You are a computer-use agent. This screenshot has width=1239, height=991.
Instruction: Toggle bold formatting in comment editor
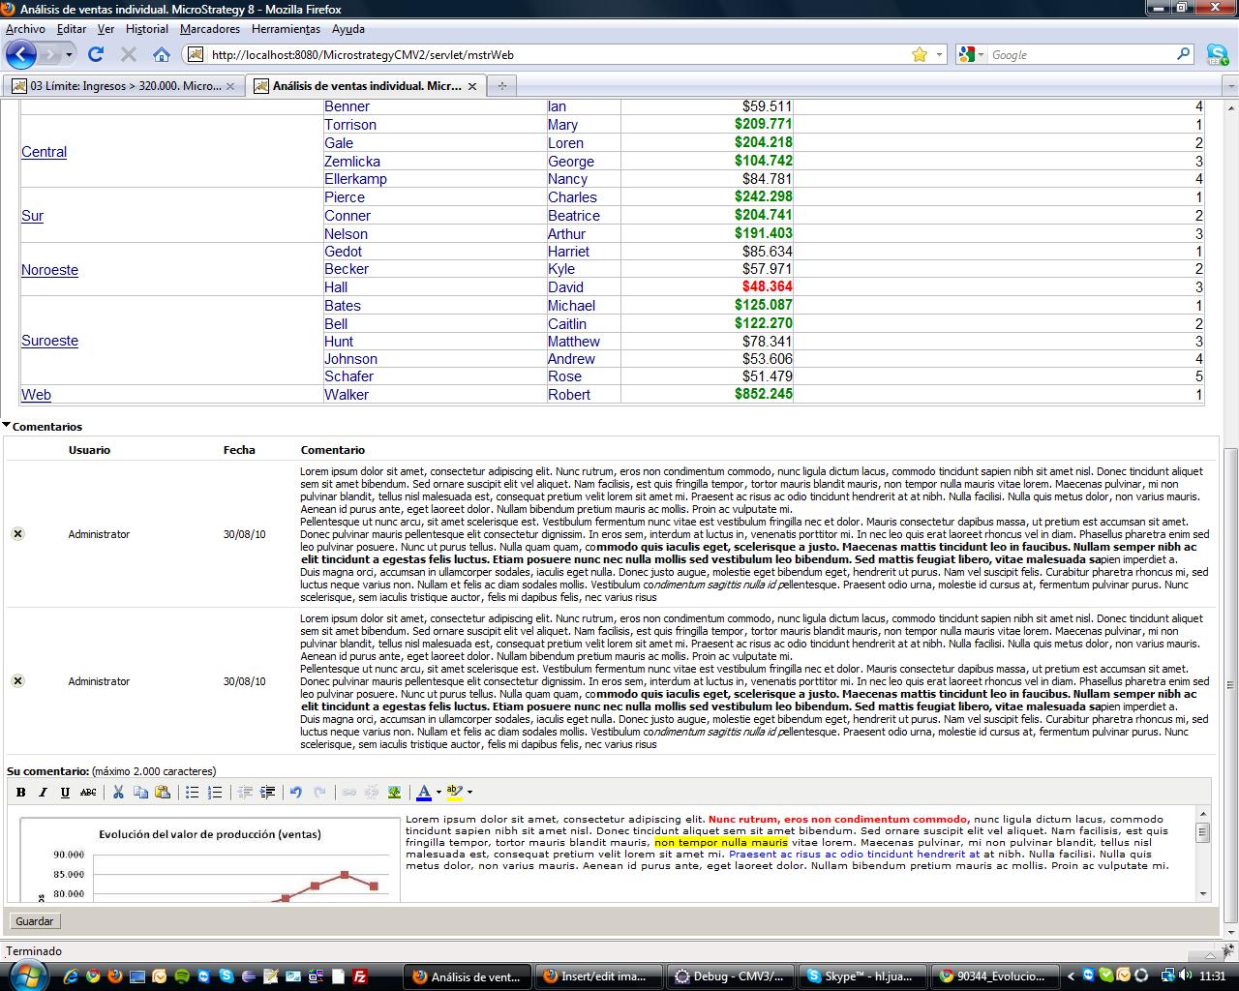point(20,793)
